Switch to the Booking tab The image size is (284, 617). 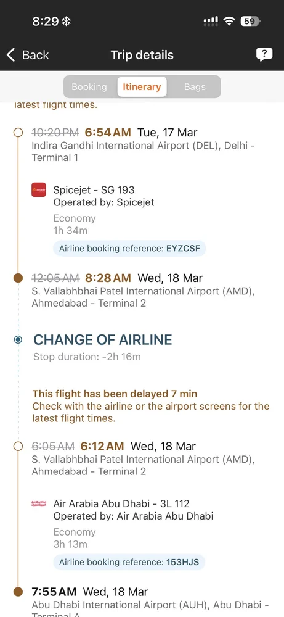pyautogui.click(x=89, y=87)
